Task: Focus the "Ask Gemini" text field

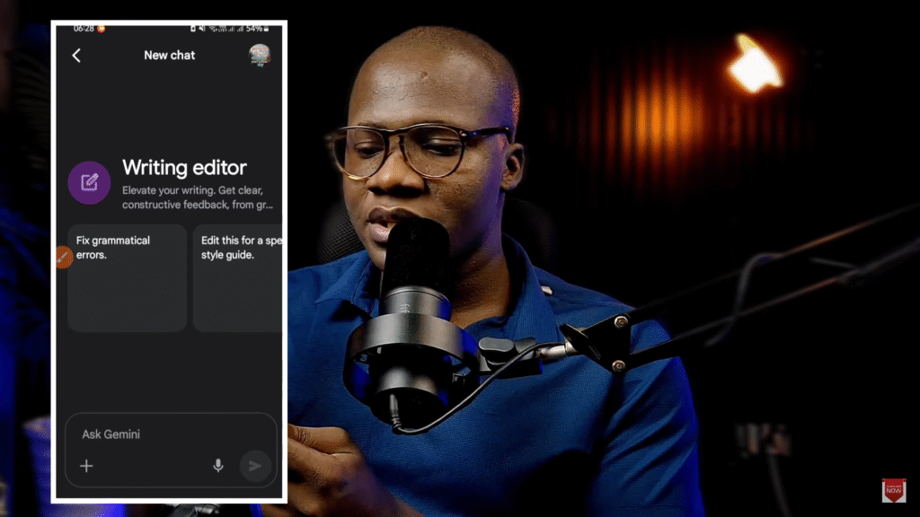Action: click(162, 434)
